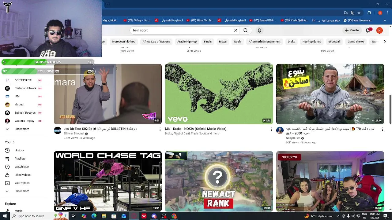The width and height of the screenshot is (392, 220).
Task: Select the Goals filter chip
Action: coord(238,42)
